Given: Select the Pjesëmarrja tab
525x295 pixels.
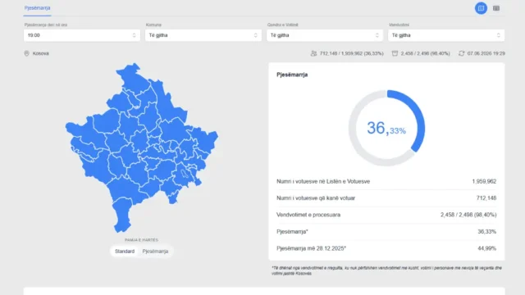Looking at the screenshot, I should click(x=37, y=8).
